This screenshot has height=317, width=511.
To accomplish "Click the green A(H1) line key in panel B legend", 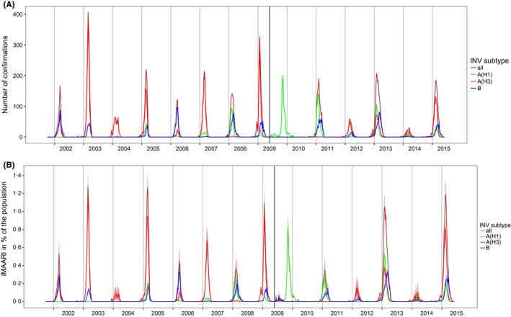I will [x=482, y=236].
